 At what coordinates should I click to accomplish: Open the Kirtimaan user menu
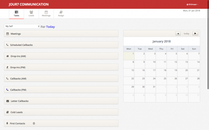click(192, 5)
